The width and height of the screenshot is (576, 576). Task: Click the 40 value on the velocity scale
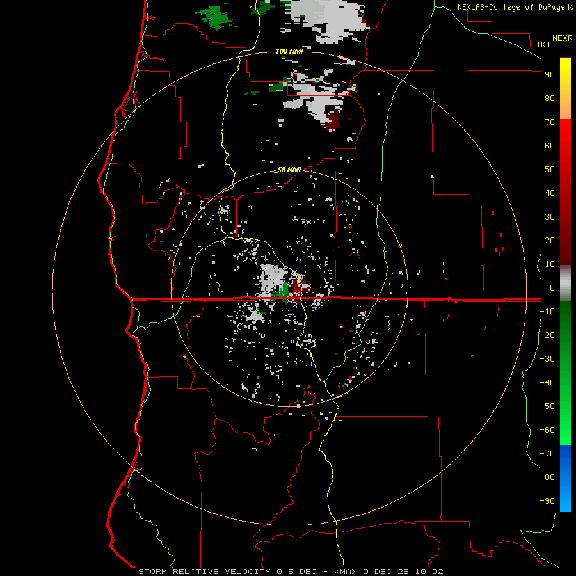click(550, 193)
